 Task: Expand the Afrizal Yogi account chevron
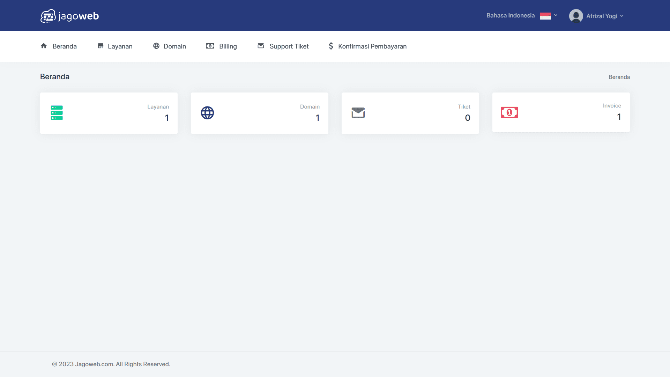pyautogui.click(x=622, y=16)
